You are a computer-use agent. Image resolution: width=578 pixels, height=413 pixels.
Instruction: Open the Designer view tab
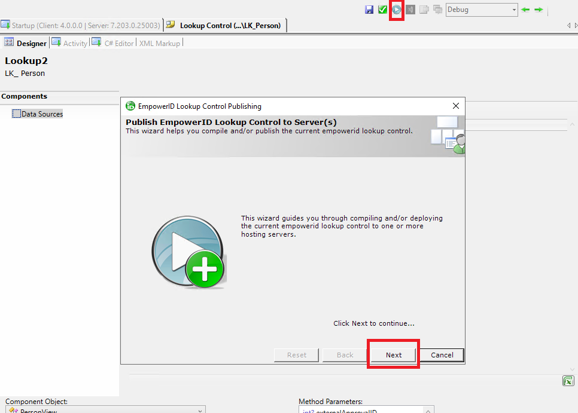click(x=26, y=43)
